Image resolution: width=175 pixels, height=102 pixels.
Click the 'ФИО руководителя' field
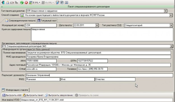(x=99, y=57)
